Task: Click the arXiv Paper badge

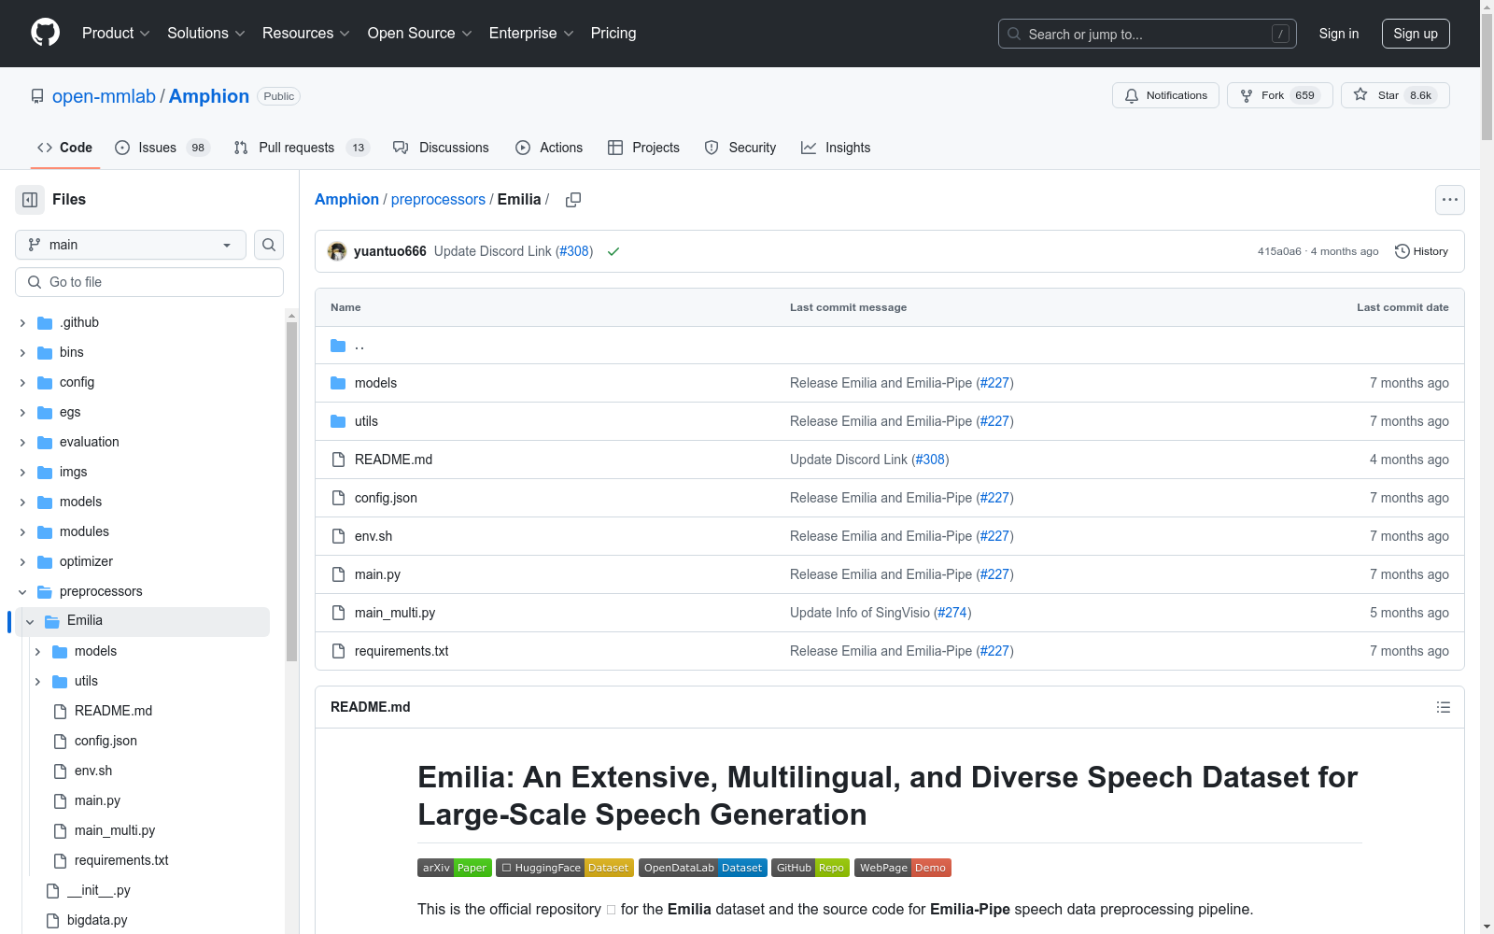Action: 455,868
